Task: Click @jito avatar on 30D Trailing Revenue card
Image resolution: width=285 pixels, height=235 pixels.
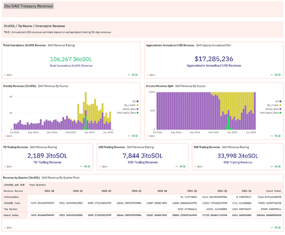Action: [100, 167]
